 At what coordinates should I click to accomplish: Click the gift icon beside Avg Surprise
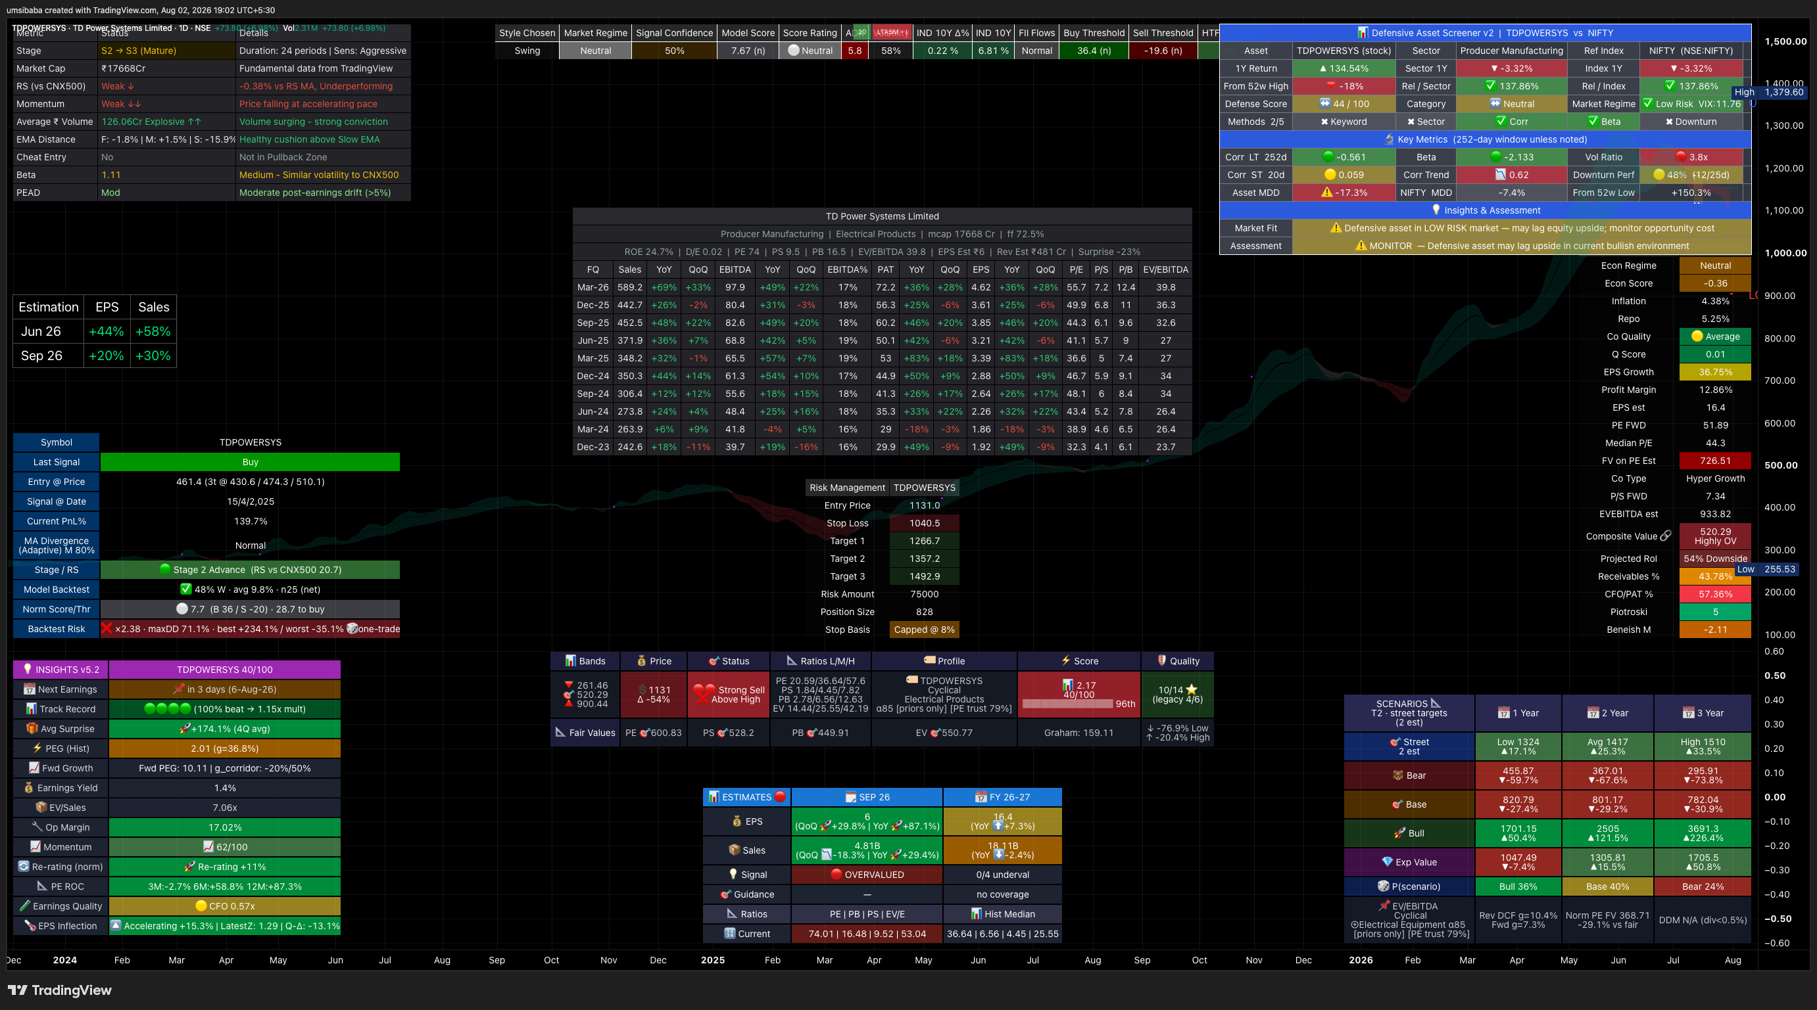point(32,729)
